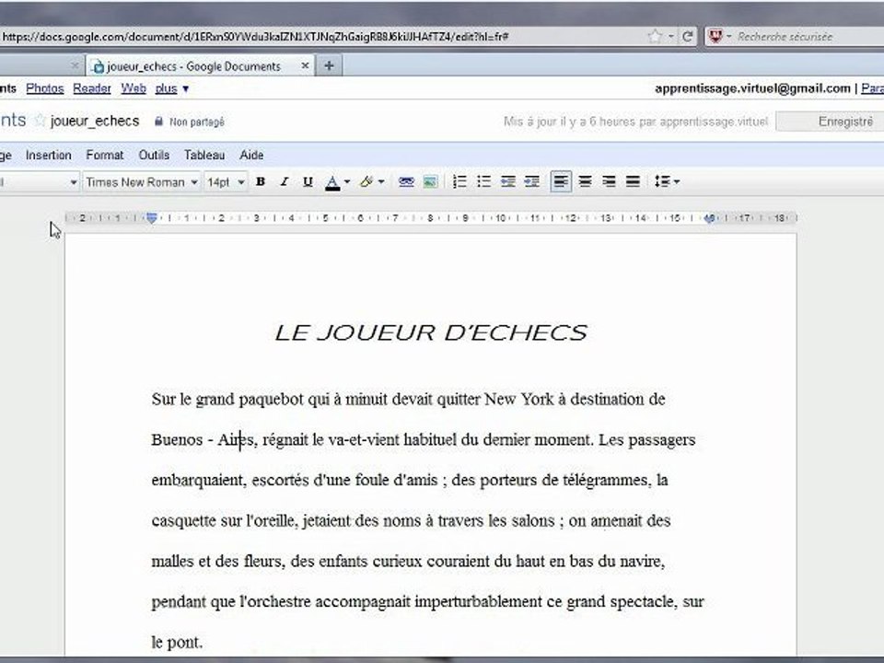This screenshot has height=663, width=884.
Task: Open the Times New Roman font dropdown
Action: click(142, 182)
